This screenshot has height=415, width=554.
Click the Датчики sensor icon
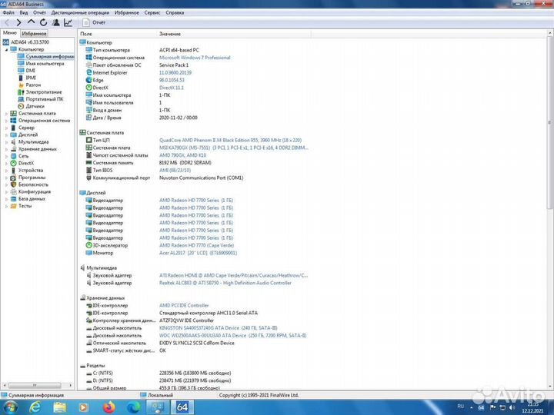[x=21, y=106]
